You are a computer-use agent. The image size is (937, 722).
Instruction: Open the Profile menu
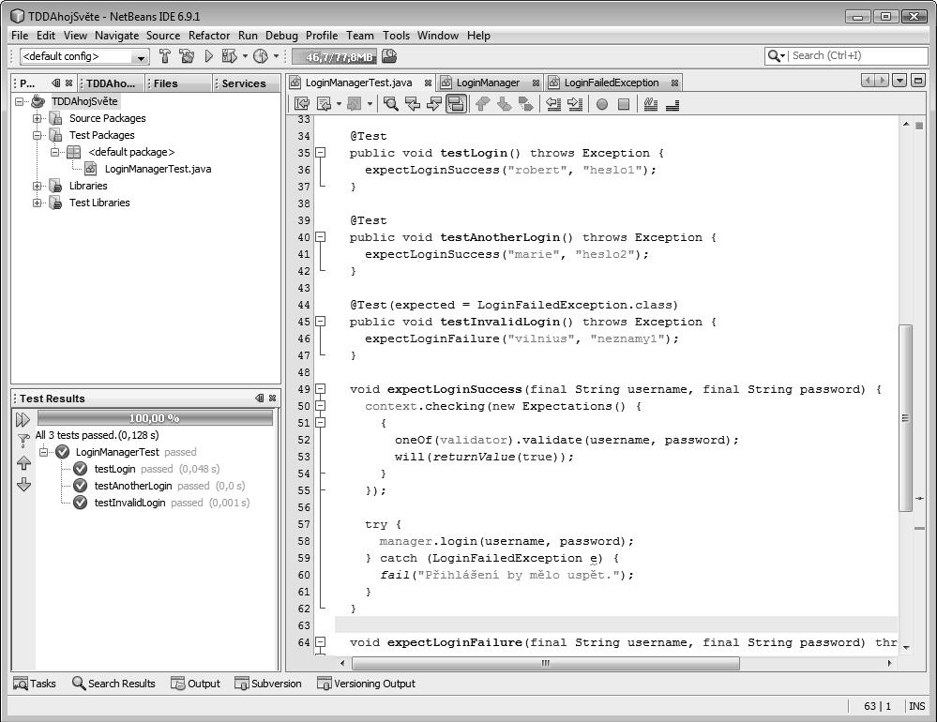(x=322, y=36)
